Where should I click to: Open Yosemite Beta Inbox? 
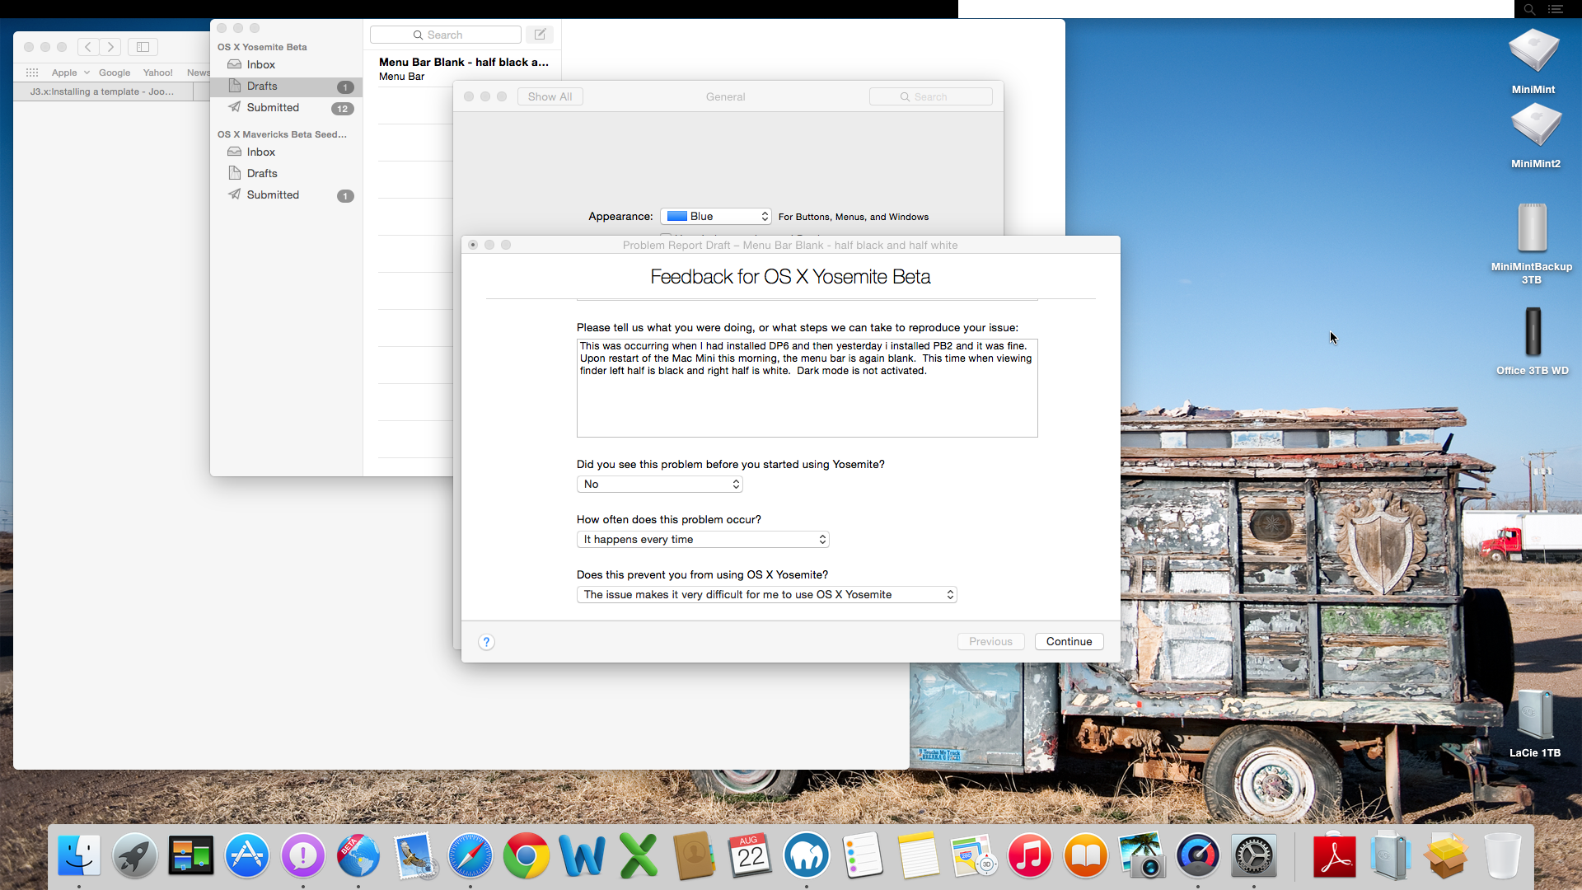(x=286, y=64)
